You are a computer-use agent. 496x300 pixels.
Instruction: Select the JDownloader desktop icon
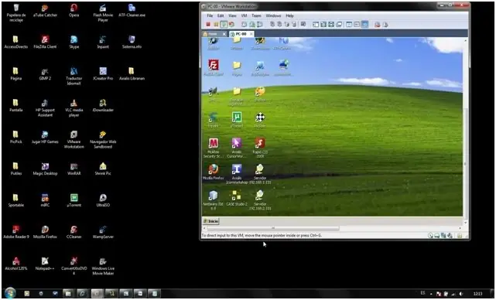103,105
